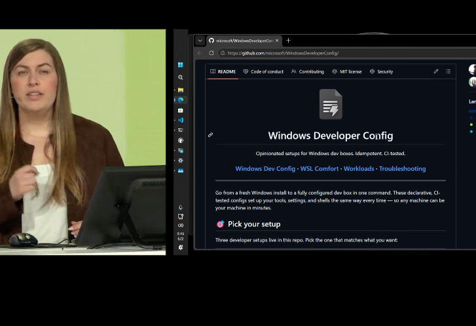Open the Windows Start menu
Screen dimensions: 476x326
[x=180, y=65]
